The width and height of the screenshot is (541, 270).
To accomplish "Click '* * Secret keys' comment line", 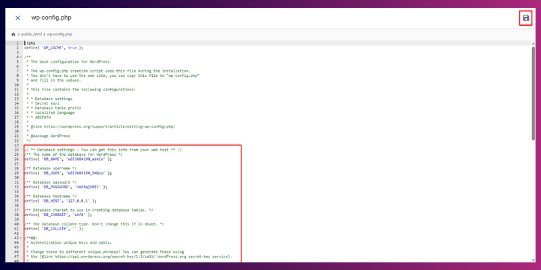I will (x=43, y=103).
